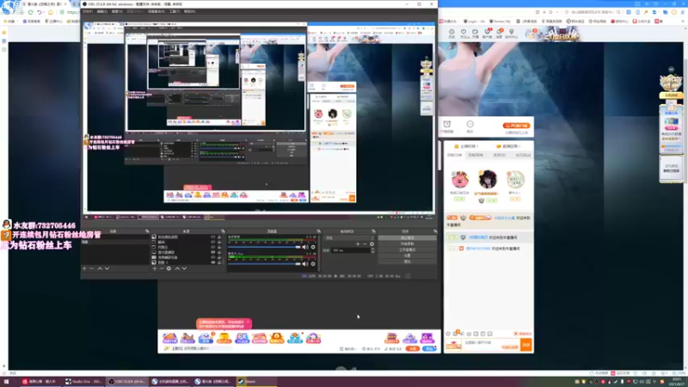This screenshot has height=387, width=688.
Task: Open the scene transition type dropdown
Action: tap(349, 238)
